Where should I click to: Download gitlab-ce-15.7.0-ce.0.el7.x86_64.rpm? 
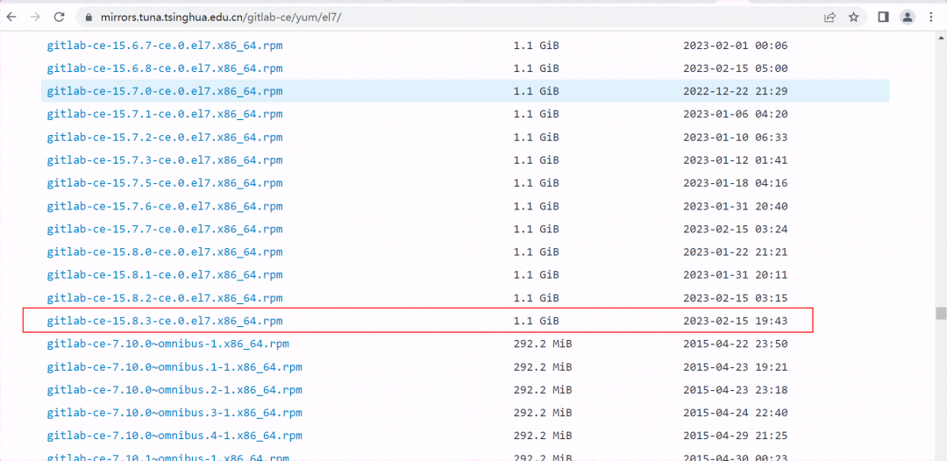[165, 92]
